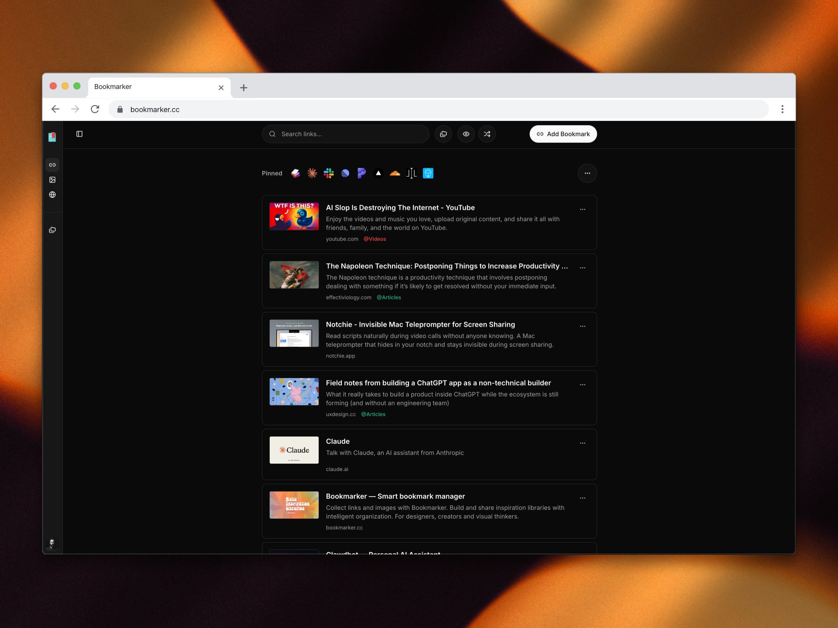
Task: Open the globe explore icon in sidebar
Action: coord(52,195)
